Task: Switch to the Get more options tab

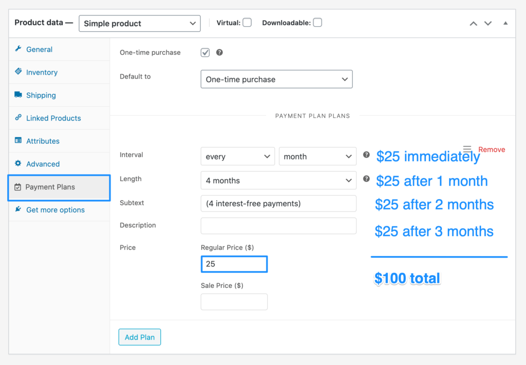Action: 55,209
